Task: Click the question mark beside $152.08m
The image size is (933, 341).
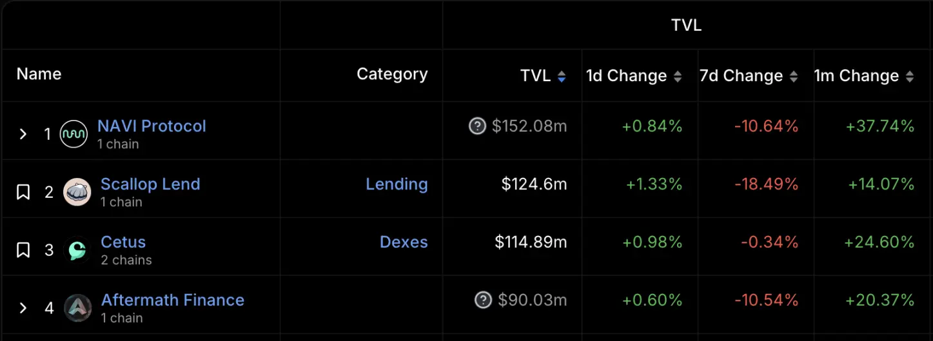Action: (x=477, y=126)
